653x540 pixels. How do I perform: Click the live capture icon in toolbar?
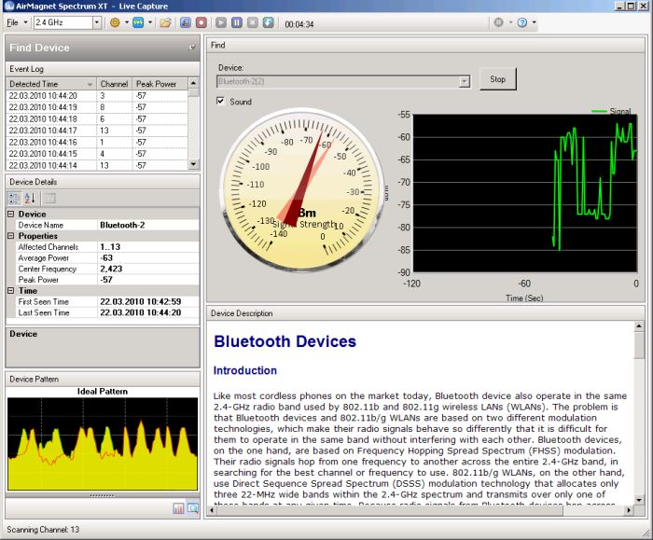pos(186,22)
